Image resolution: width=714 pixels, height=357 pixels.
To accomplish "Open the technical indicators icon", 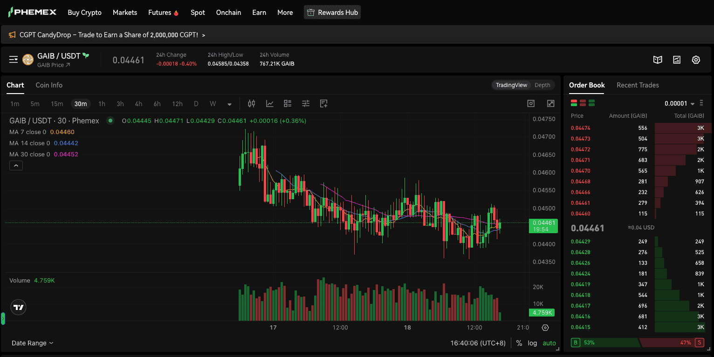I will pyautogui.click(x=270, y=103).
